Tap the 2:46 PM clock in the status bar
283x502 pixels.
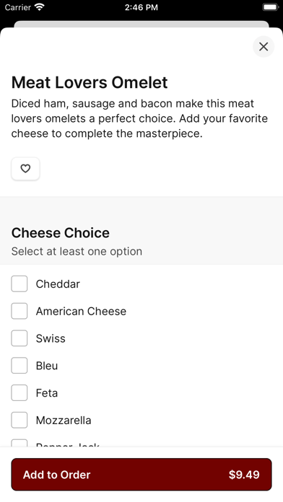tap(141, 7)
